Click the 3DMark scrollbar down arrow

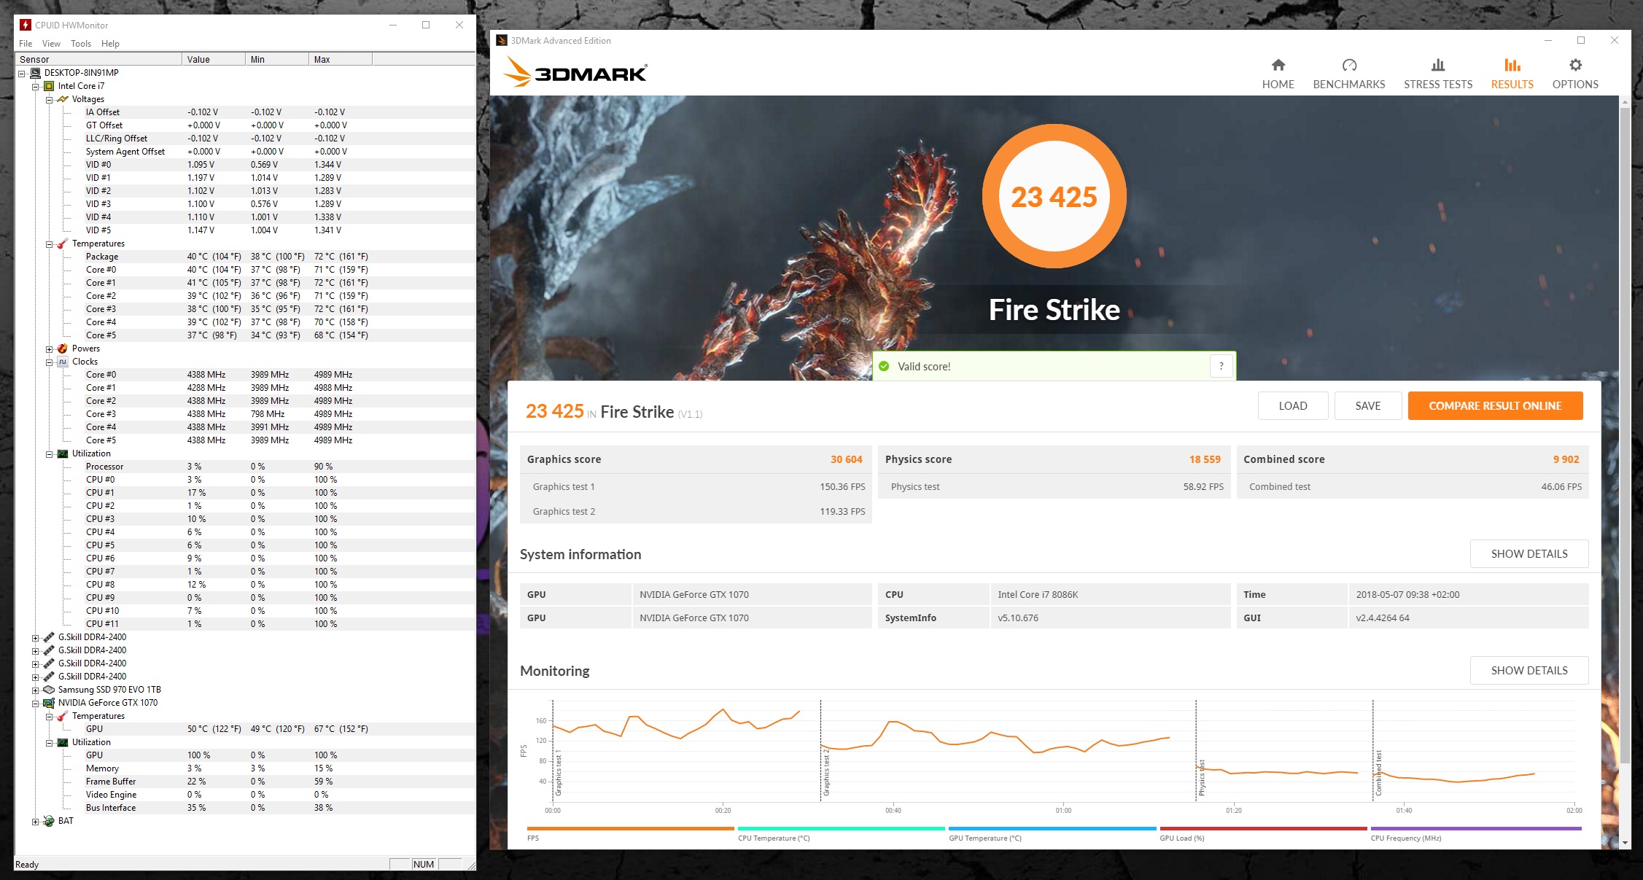pos(1624,843)
